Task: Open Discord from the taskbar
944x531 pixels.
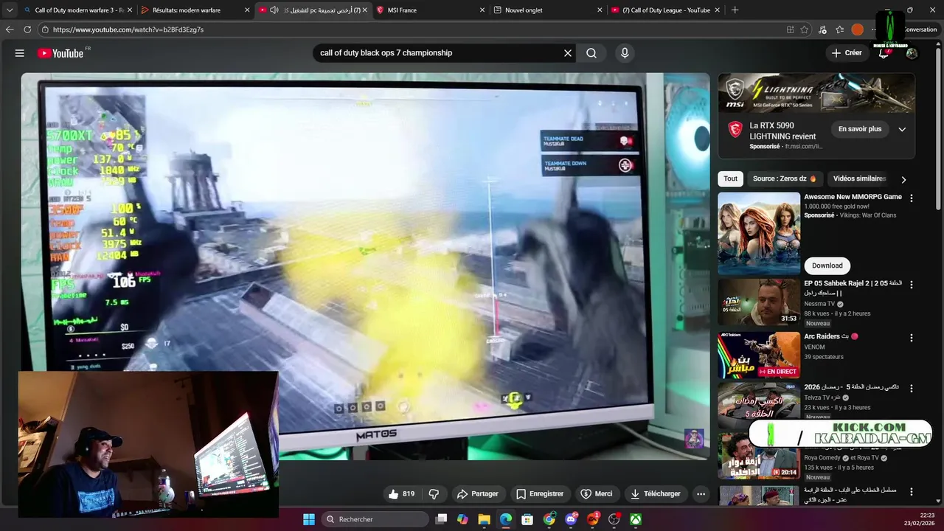Action: (571, 519)
